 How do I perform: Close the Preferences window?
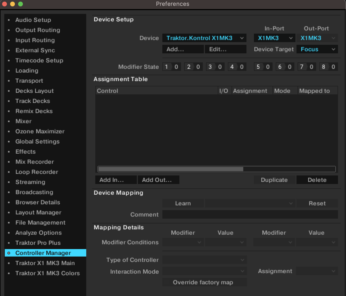tap(5, 4)
